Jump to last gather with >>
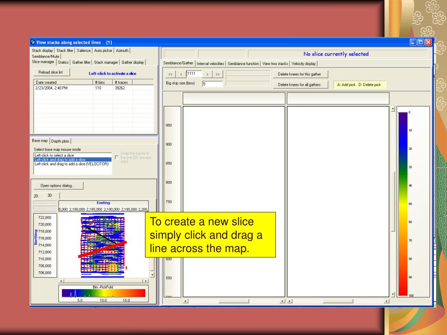 click(217, 74)
